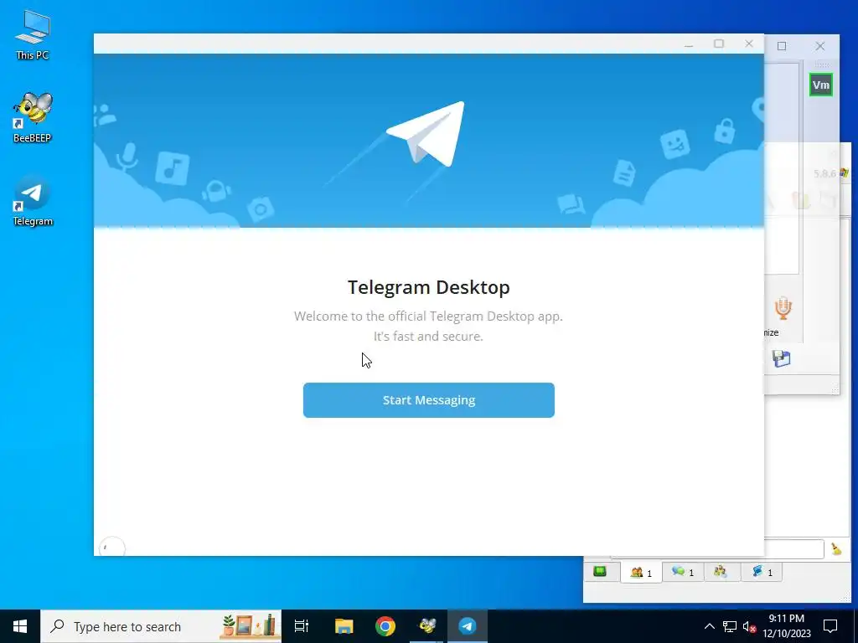Maximize the Telegram Desktop window

(718, 44)
